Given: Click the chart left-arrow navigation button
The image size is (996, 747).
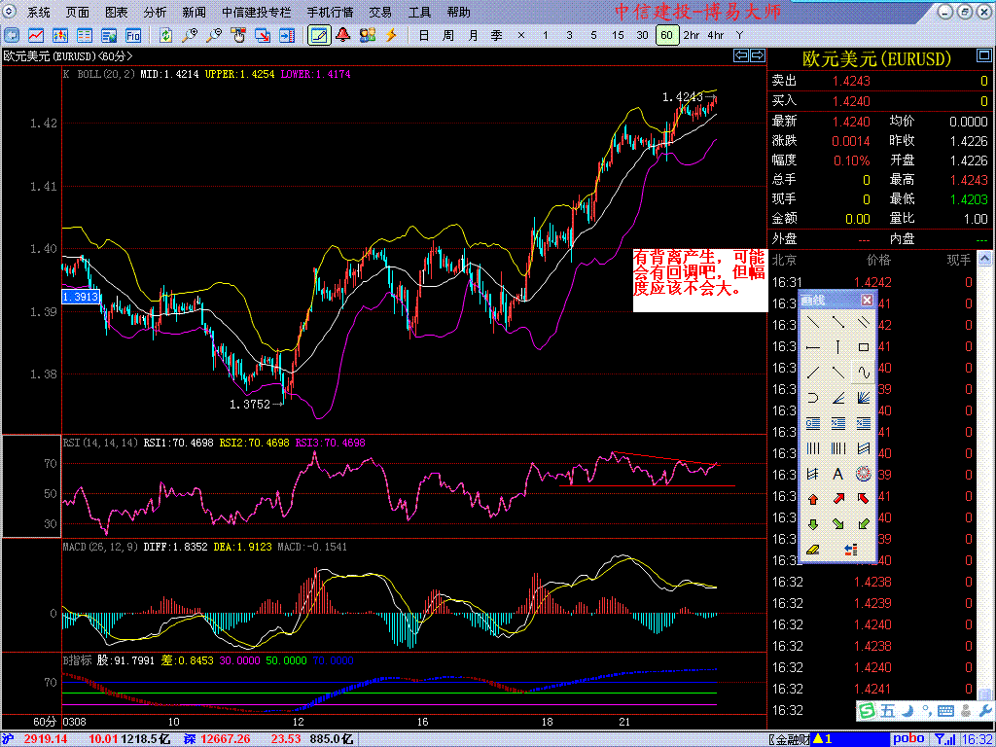Looking at the screenshot, I should pos(741,55).
